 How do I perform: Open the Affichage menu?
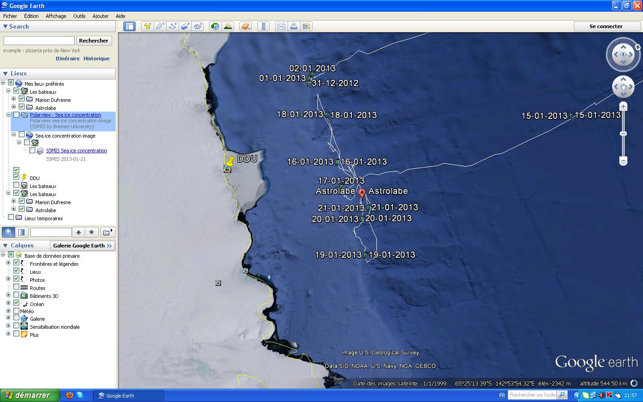(x=56, y=16)
